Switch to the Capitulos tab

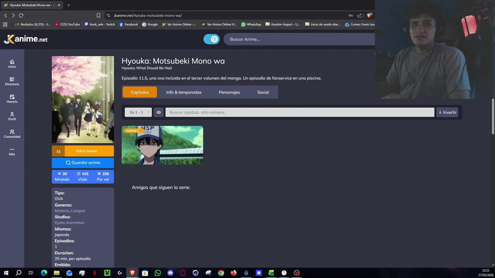tap(140, 92)
